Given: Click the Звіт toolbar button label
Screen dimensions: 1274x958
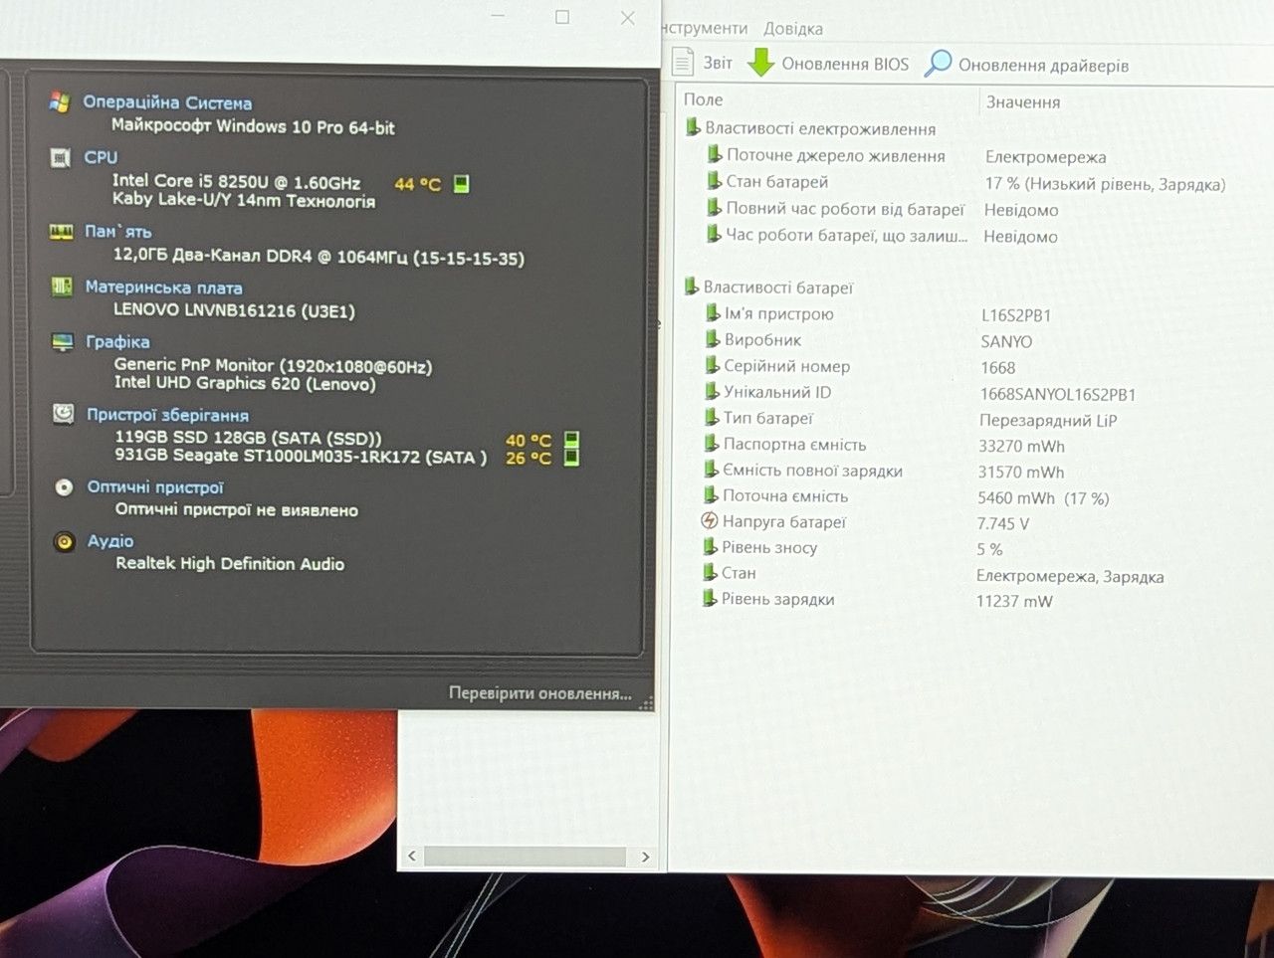Looking at the screenshot, I should [x=718, y=63].
